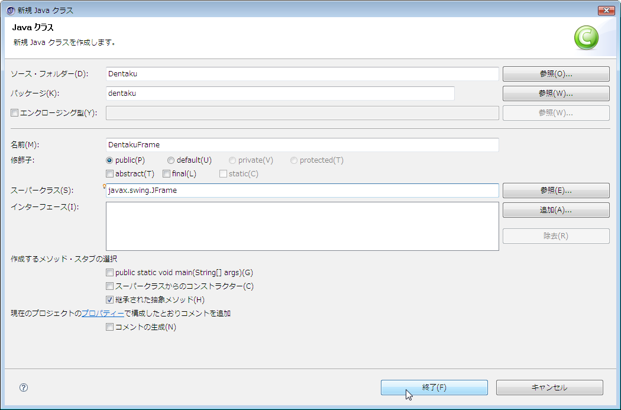Select the public(P) modifier radio button
The width and height of the screenshot is (621, 410).
tap(109, 160)
